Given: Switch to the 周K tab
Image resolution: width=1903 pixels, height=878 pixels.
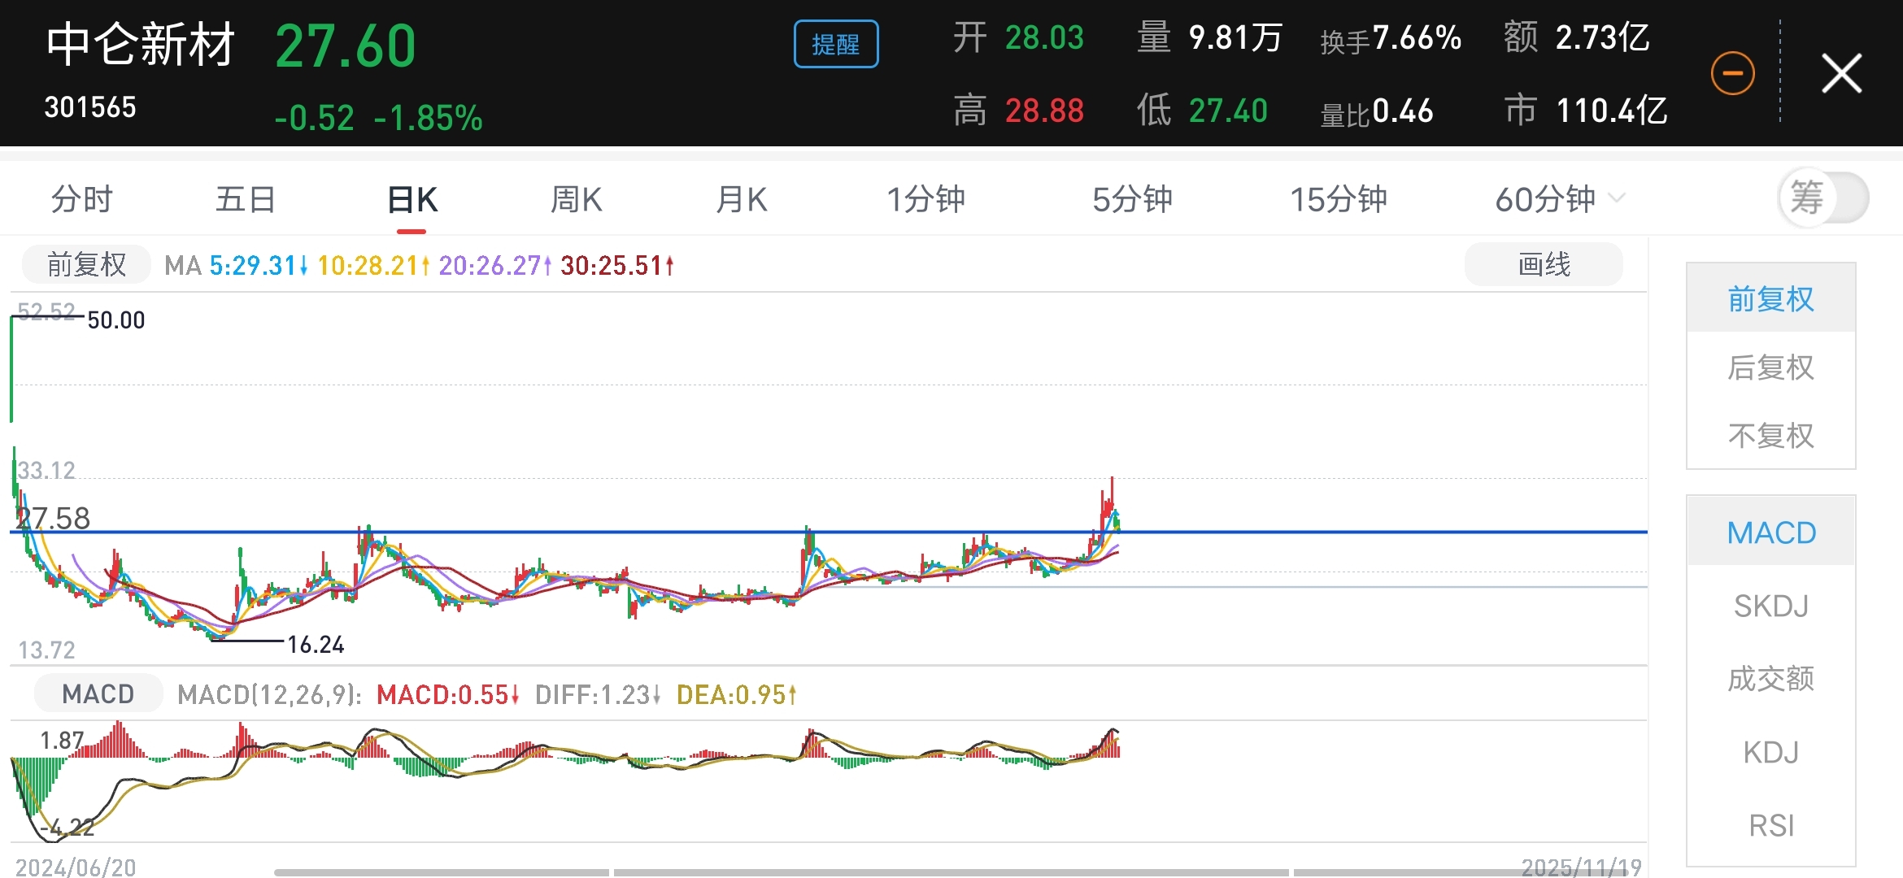Looking at the screenshot, I should point(576,198).
